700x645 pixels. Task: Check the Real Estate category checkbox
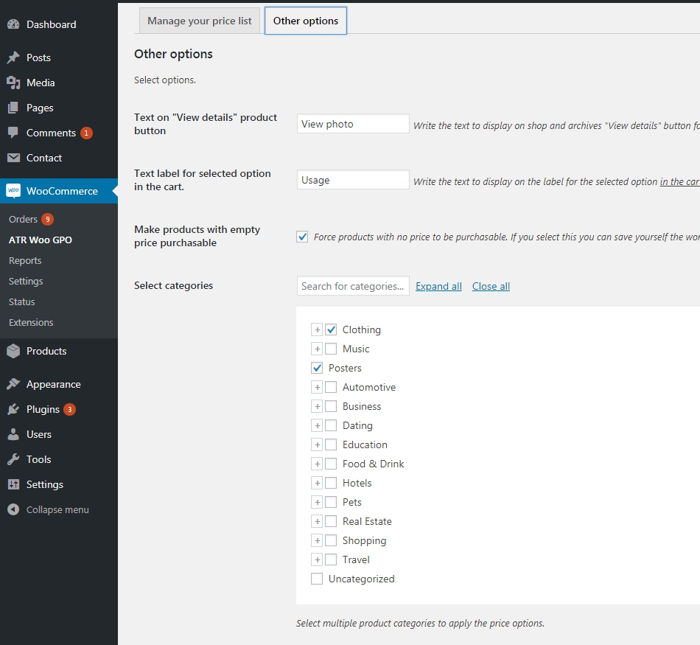[331, 521]
